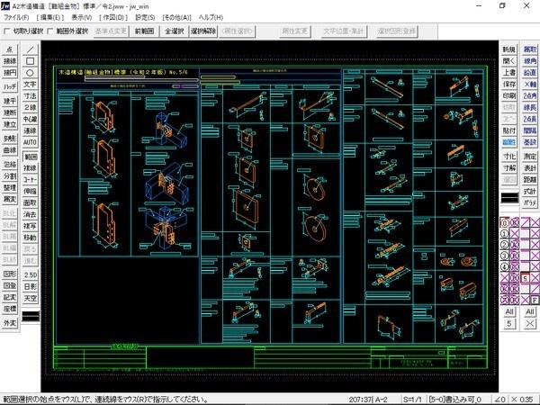This screenshot has width=540, height=405.
Task: Click the 選択解除 deselect button
Action: (x=203, y=31)
